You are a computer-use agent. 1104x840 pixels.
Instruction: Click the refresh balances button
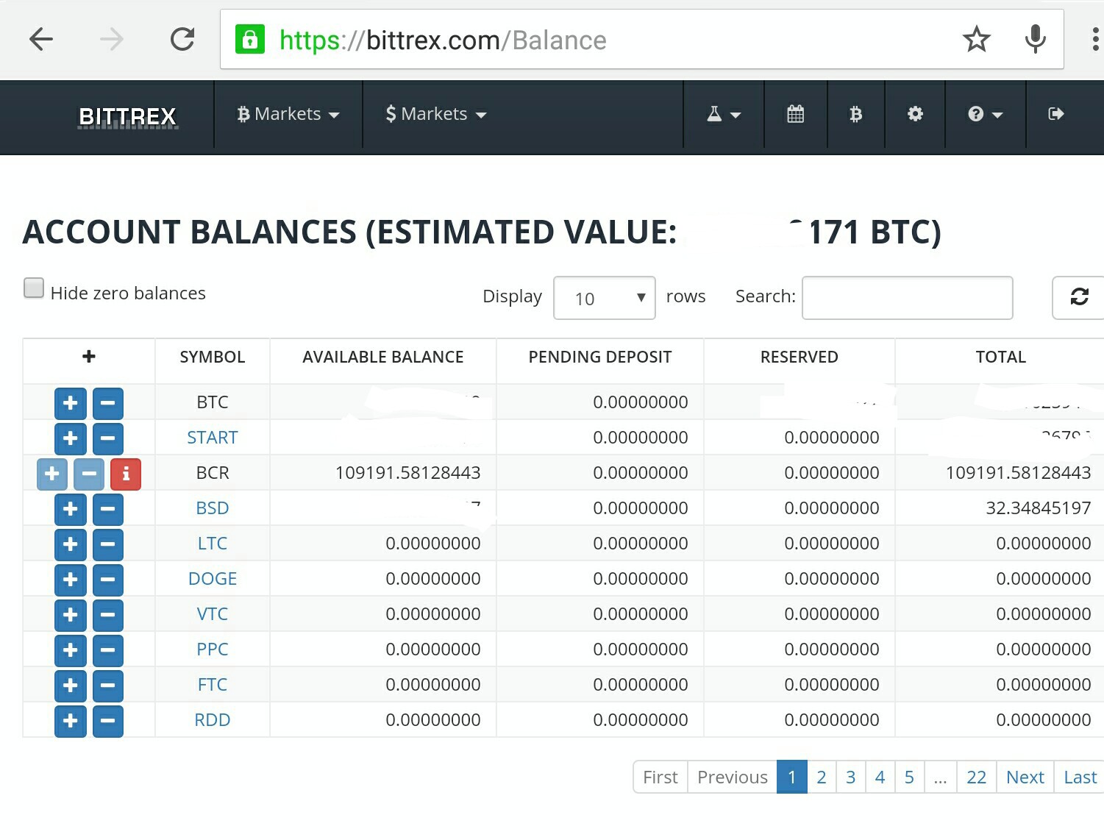pos(1079,297)
